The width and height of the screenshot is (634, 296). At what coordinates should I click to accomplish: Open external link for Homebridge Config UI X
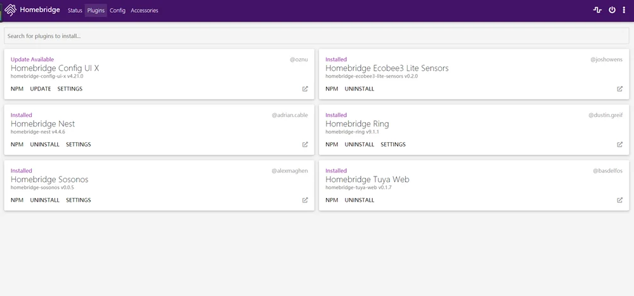point(305,89)
